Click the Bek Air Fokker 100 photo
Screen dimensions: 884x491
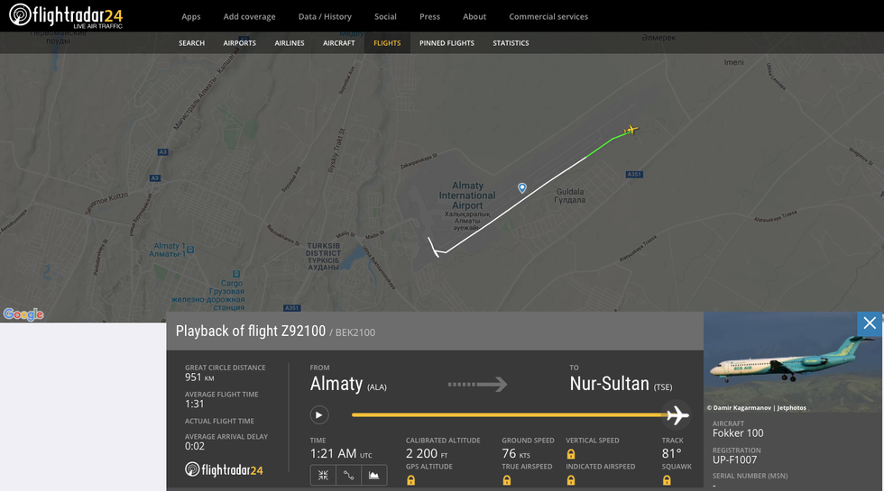point(793,362)
